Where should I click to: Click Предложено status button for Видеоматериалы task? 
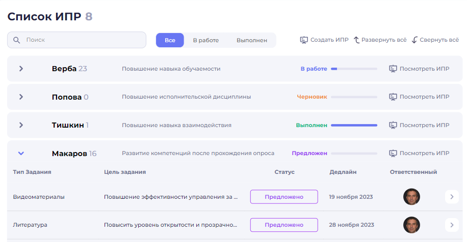(x=283, y=197)
